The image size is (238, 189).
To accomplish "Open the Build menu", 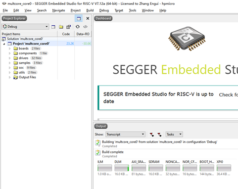I will point(90,10).
